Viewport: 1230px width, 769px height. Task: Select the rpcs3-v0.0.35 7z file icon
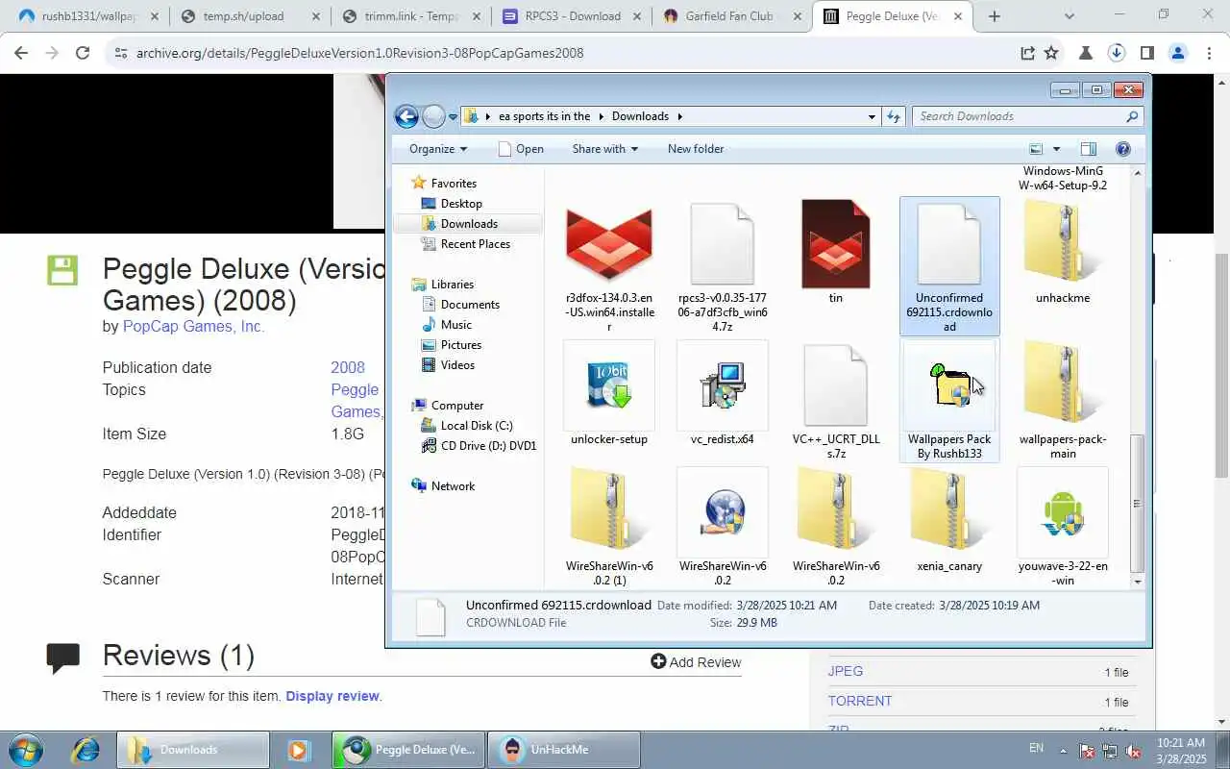point(723,244)
